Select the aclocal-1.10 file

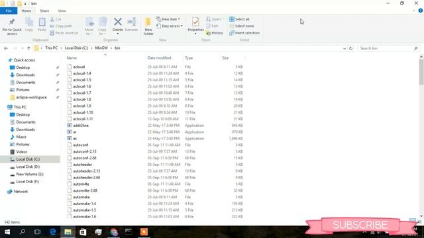[83, 112]
